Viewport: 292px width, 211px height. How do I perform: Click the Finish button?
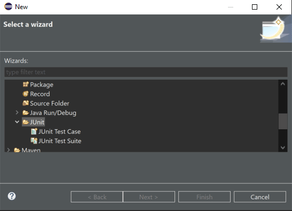click(x=204, y=197)
